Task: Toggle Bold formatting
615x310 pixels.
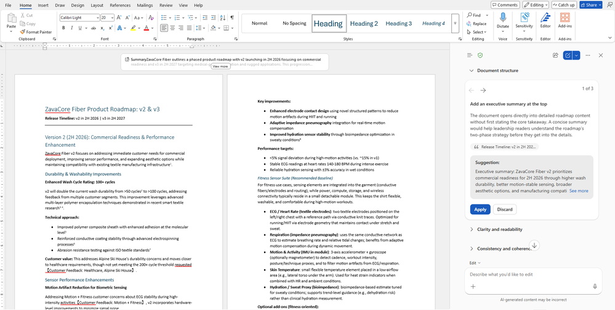Action: (x=63, y=28)
